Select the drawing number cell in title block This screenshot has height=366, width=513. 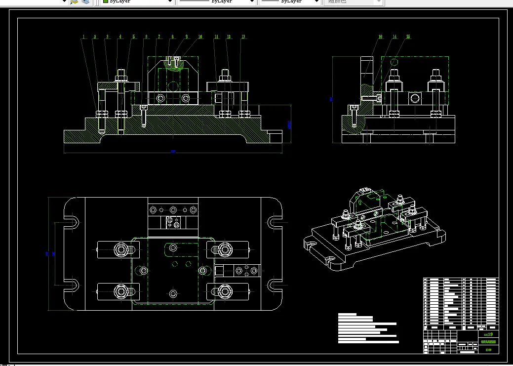pyautogui.click(x=488, y=350)
